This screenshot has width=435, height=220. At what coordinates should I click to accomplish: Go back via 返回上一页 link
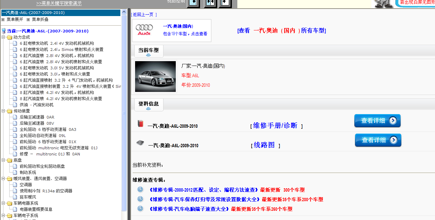pyautogui.click(x=144, y=14)
